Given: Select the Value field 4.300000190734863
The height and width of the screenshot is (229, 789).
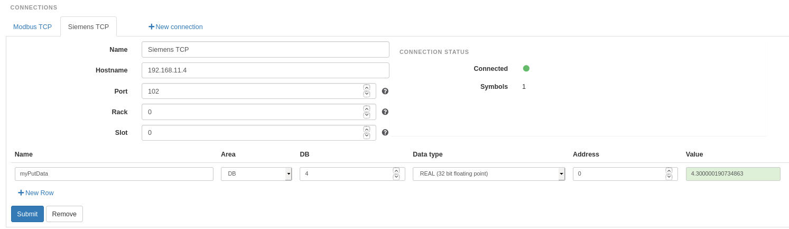Looking at the screenshot, I should [x=733, y=174].
